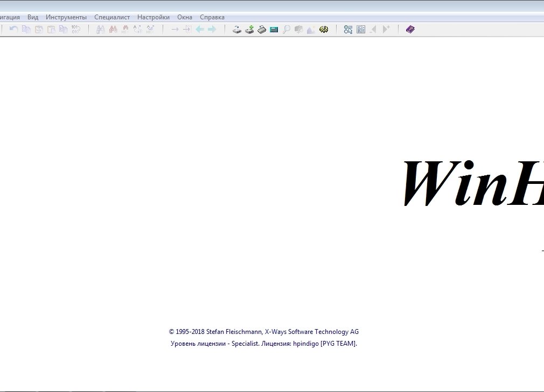544x392 pixels.
Task: Click the gray left triangle icon
Action: click(x=373, y=30)
